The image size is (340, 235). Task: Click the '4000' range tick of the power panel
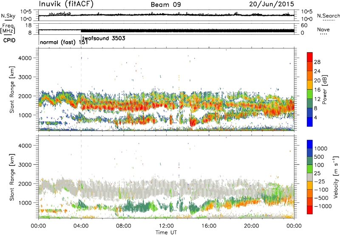tap(25, 58)
